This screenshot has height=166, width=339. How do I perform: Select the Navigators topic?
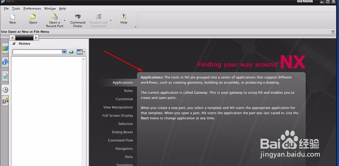click(124, 148)
